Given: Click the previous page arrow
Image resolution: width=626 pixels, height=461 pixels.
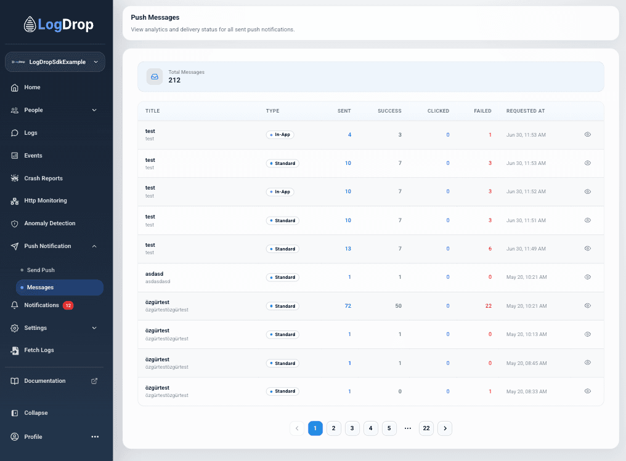Looking at the screenshot, I should (297, 428).
